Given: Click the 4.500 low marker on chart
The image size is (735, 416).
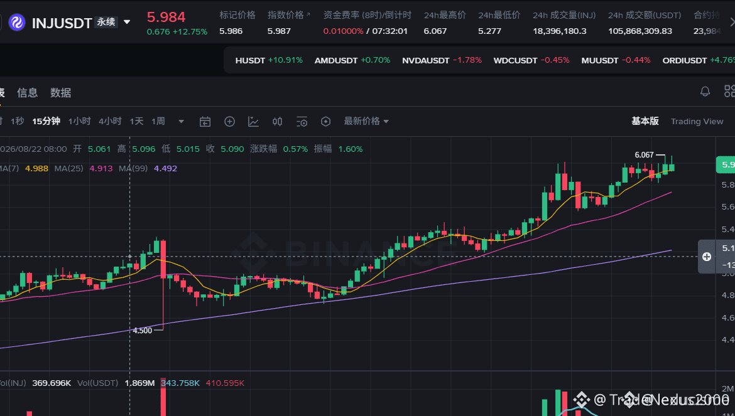Looking at the screenshot, I should (x=143, y=331).
